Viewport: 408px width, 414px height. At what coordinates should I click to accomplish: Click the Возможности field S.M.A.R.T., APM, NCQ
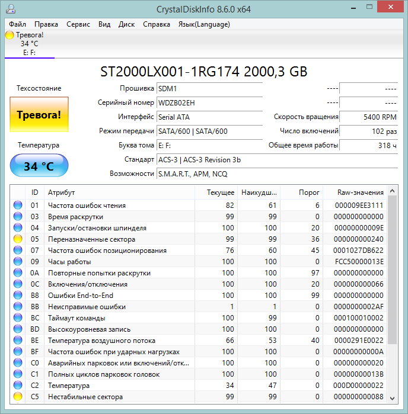(x=277, y=174)
